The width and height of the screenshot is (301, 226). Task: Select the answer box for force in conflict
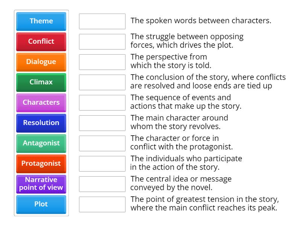(102, 144)
